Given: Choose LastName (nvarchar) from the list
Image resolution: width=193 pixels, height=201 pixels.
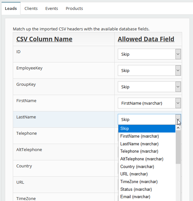Looking at the screenshot, I should pyautogui.click(x=147, y=144).
